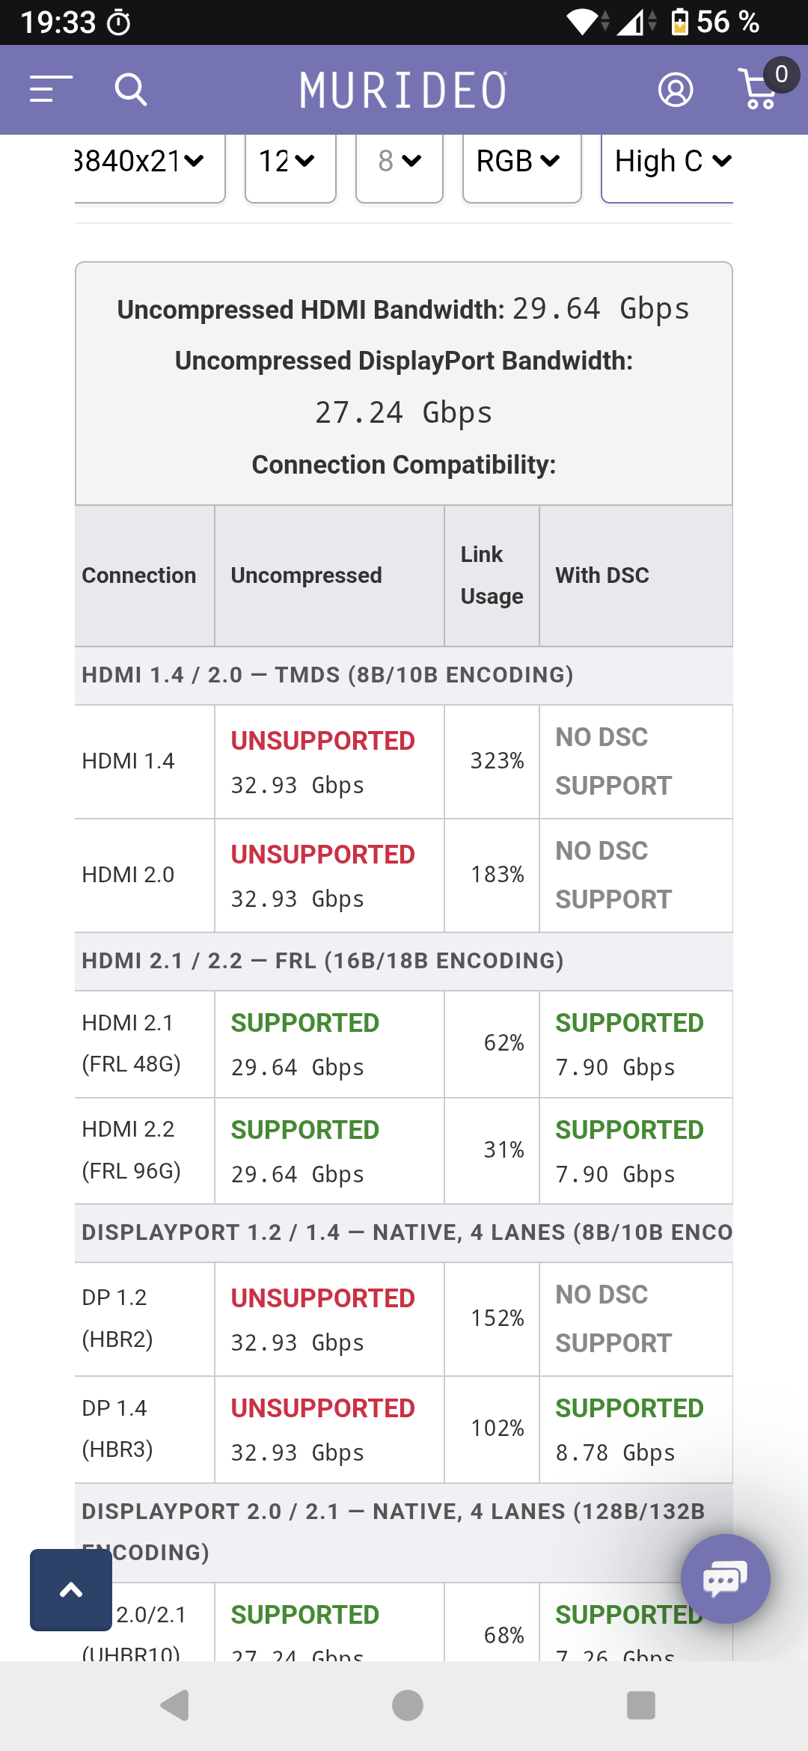Select the HDMI 2.1 (FRL 48G) row
This screenshot has height=1751, width=808.
[x=403, y=1044]
